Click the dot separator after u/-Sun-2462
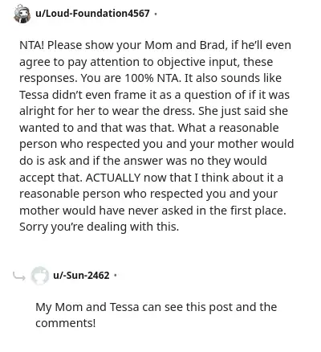Viewport: 321px width, 352px height. pos(116,275)
